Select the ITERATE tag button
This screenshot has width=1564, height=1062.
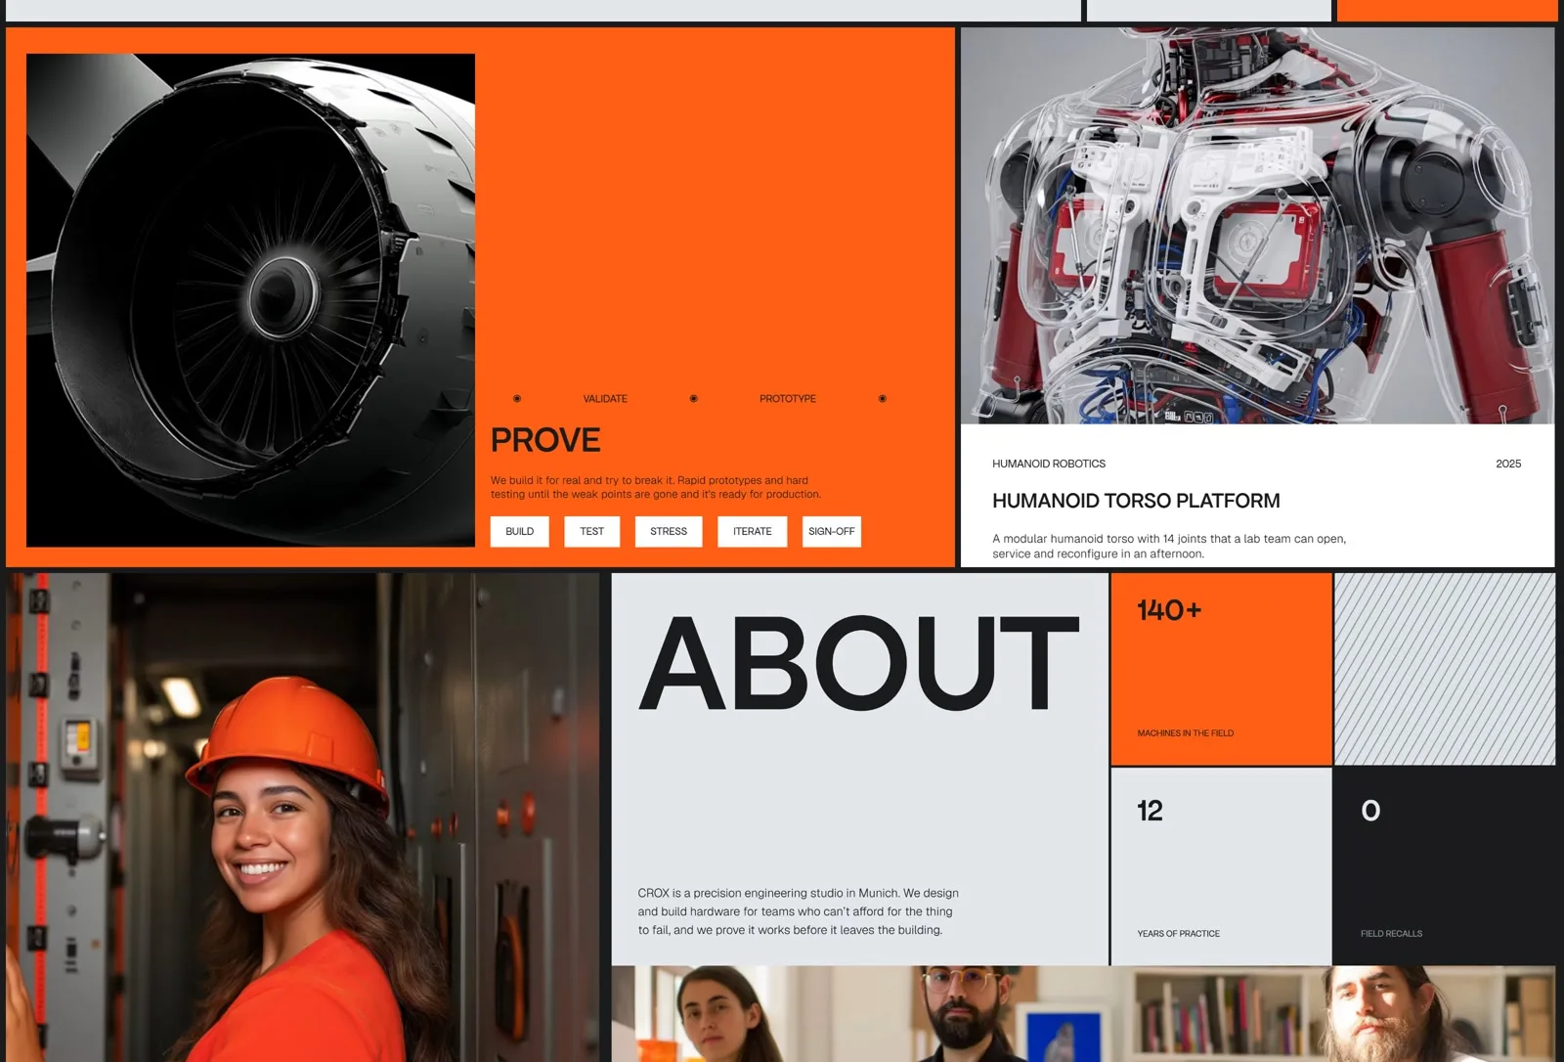point(753,531)
